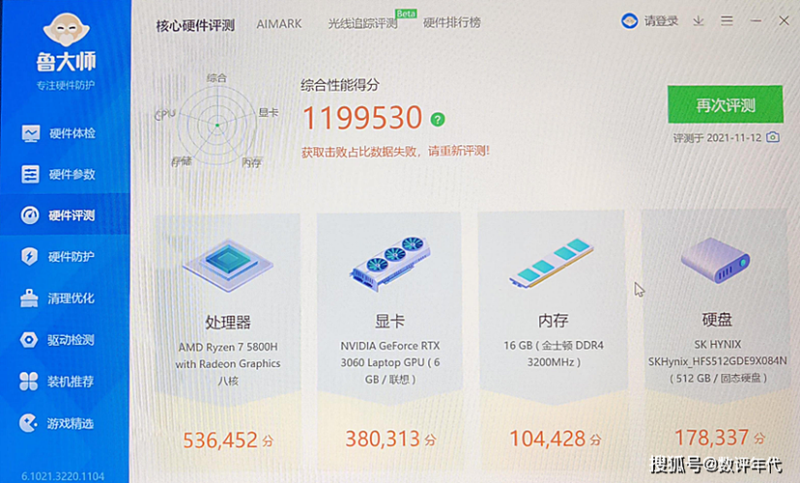The image size is (800, 483).
Task: Click the green 再次评测 button
Action: [x=725, y=104]
